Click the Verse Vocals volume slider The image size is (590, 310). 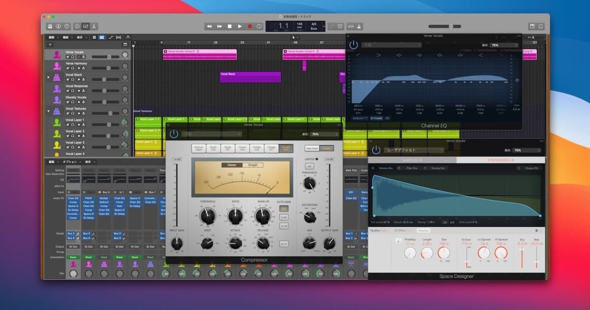109,56
